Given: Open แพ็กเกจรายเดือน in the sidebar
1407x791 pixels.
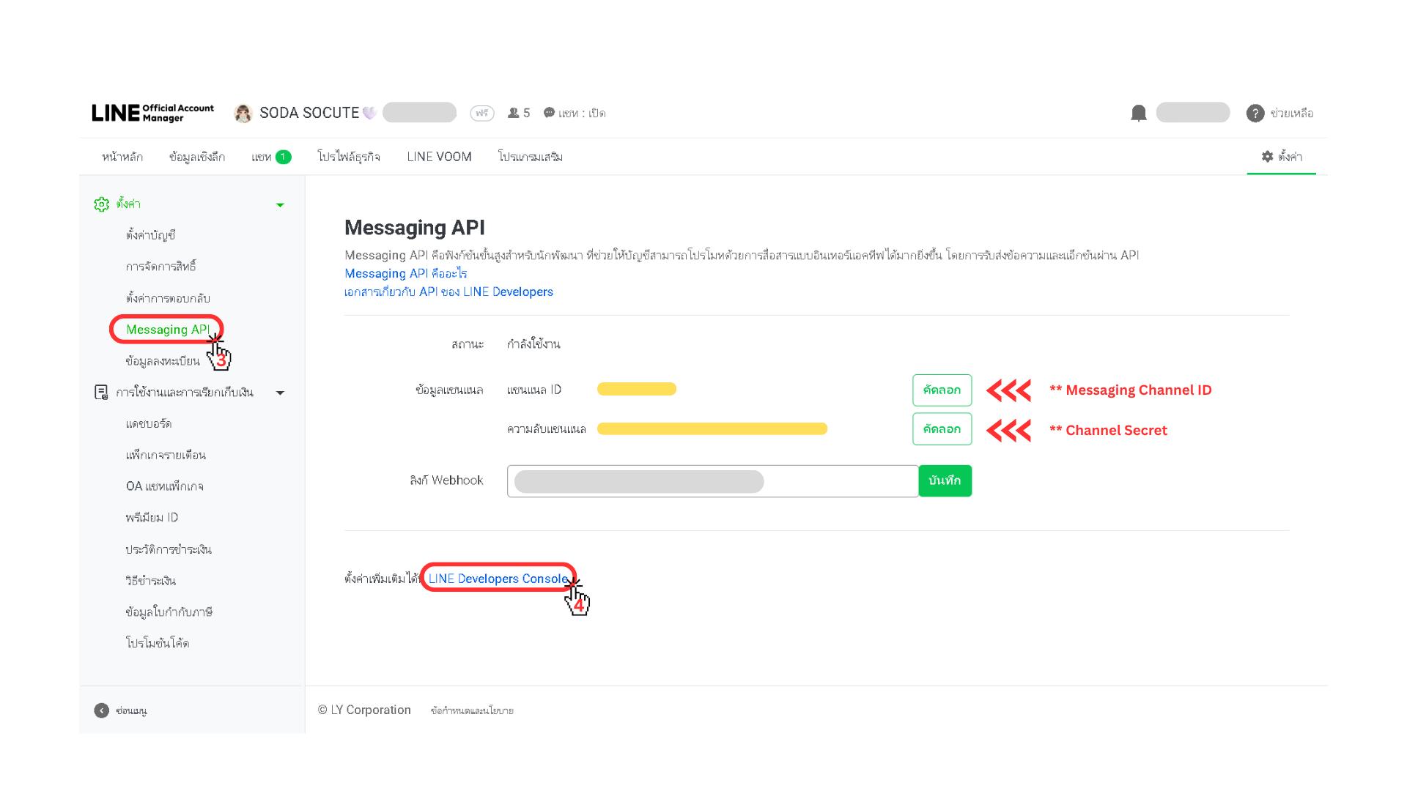Looking at the screenshot, I should click(x=166, y=455).
